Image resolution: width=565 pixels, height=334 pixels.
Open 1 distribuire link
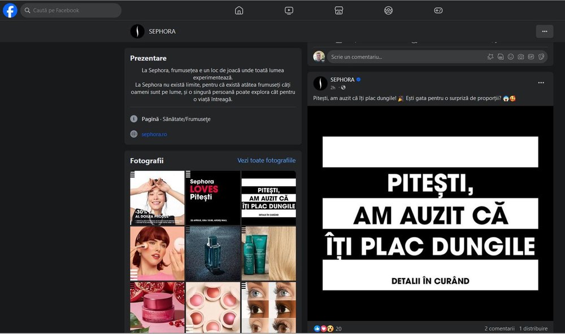pos(533,328)
